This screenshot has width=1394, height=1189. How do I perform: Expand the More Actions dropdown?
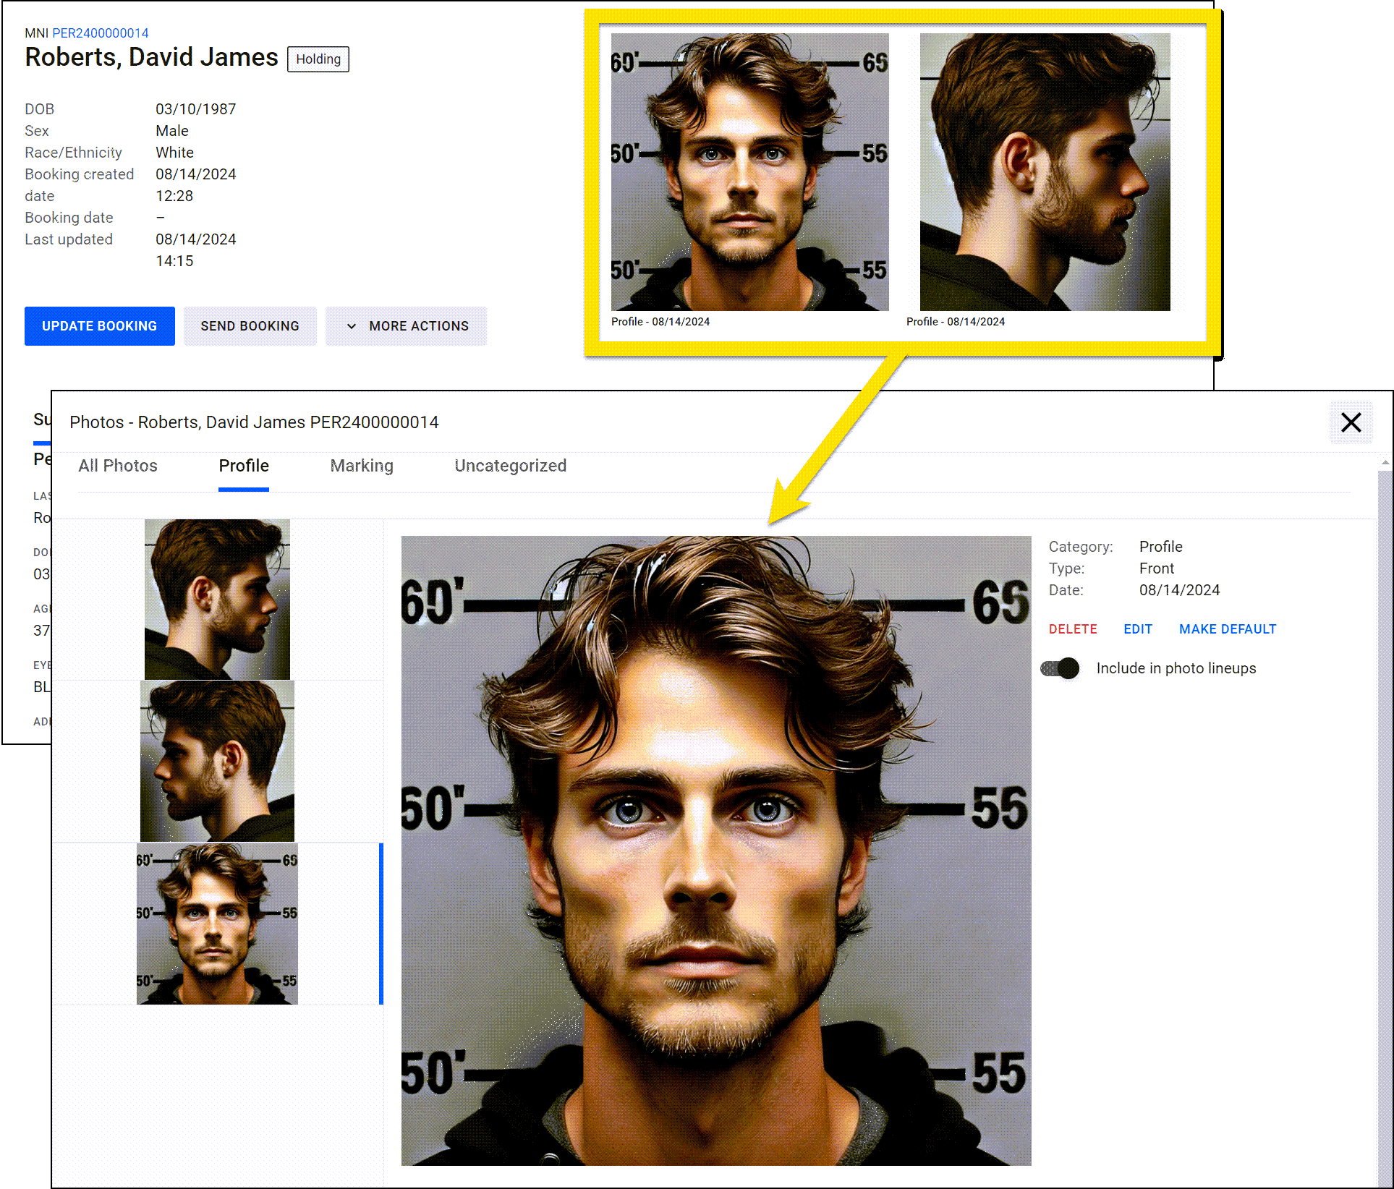click(406, 326)
